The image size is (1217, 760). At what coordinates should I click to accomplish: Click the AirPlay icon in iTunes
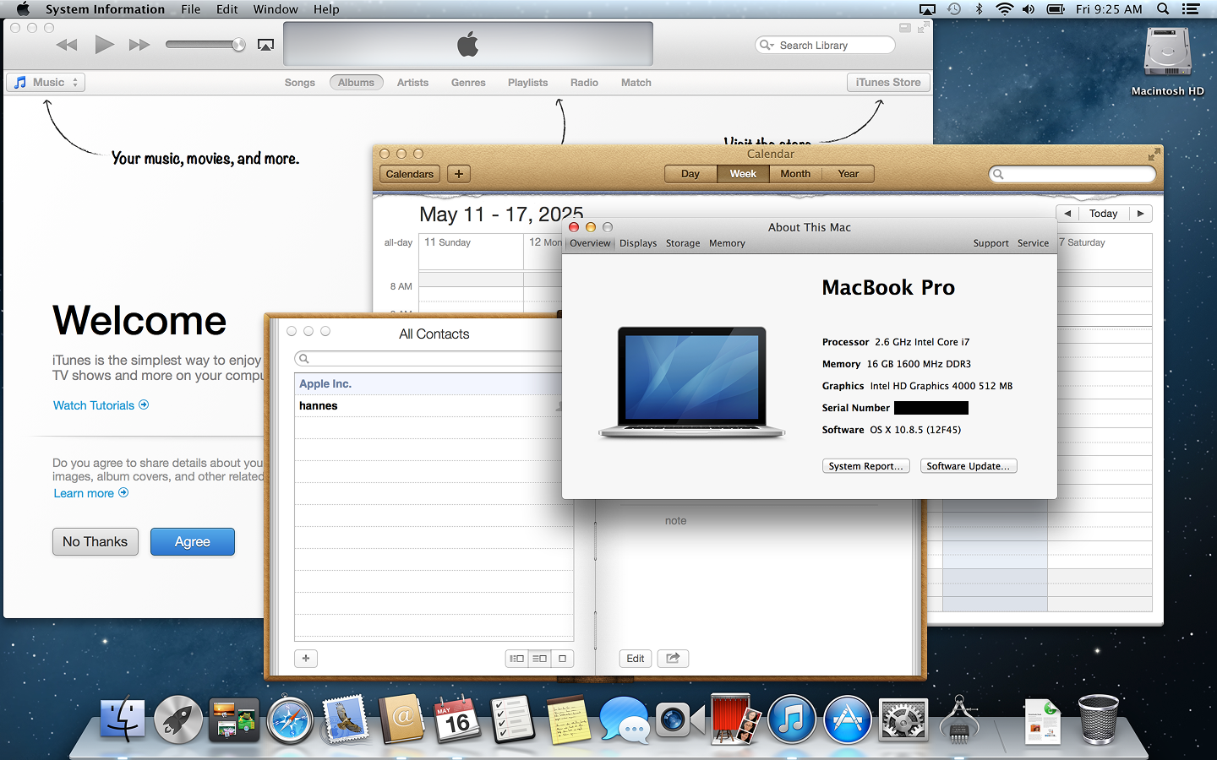tap(265, 44)
